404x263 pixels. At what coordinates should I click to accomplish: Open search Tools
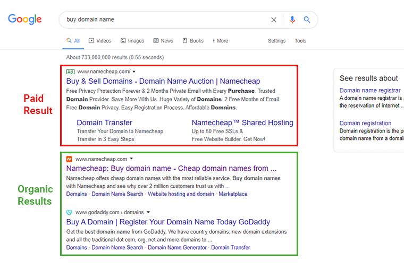tap(300, 41)
